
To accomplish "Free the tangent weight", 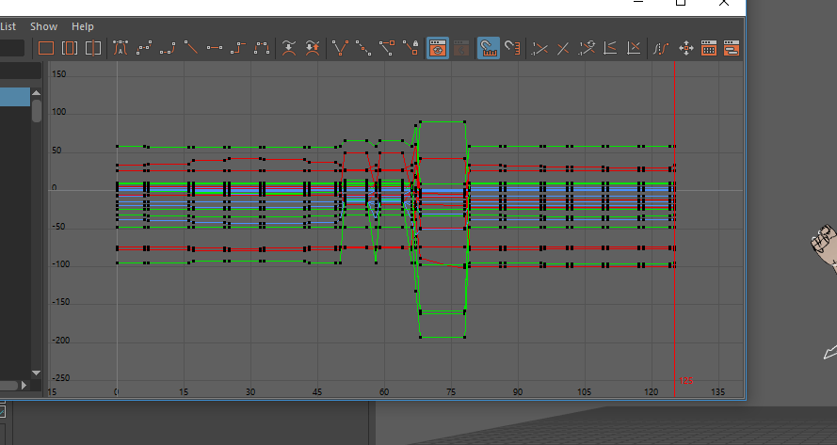I will (x=387, y=49).
